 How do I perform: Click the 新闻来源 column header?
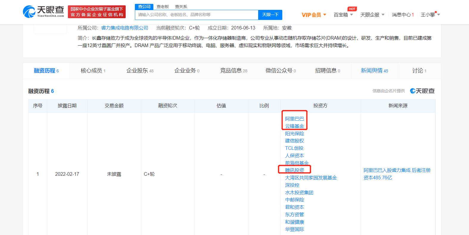[398, 106]
